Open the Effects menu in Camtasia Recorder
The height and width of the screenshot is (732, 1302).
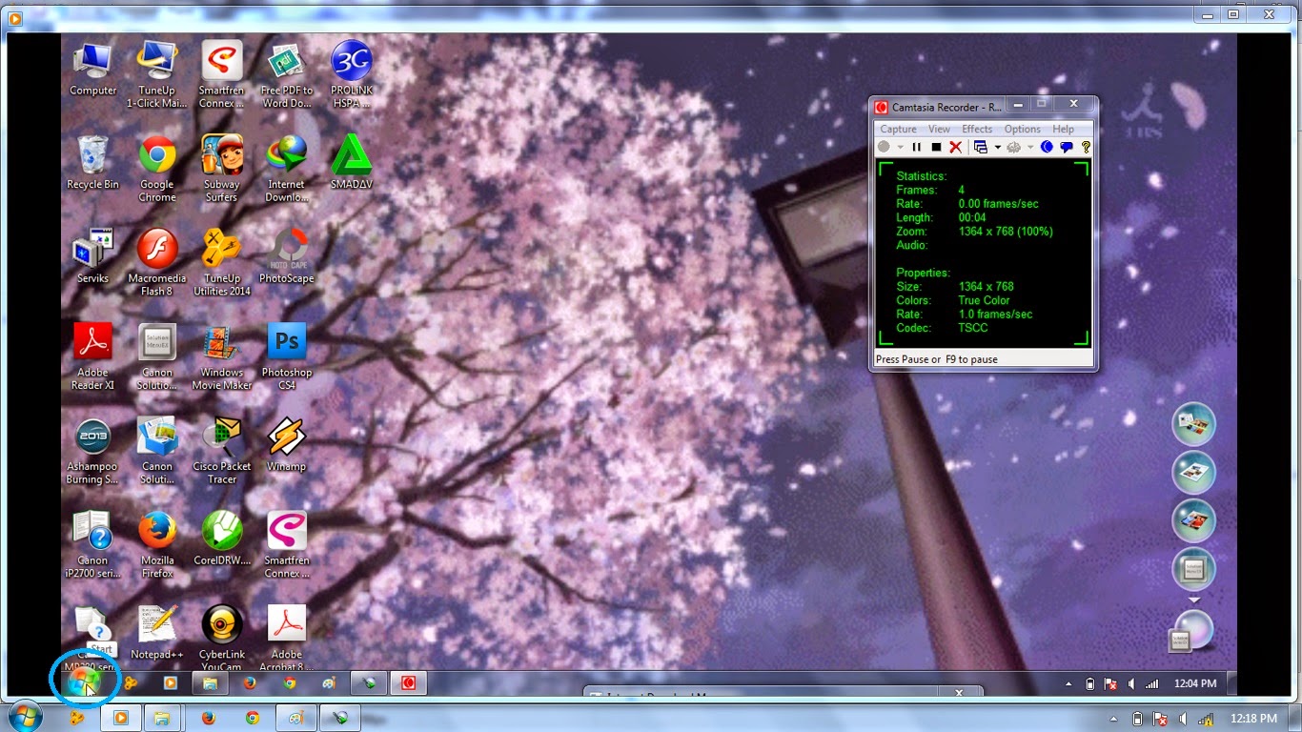977,129
